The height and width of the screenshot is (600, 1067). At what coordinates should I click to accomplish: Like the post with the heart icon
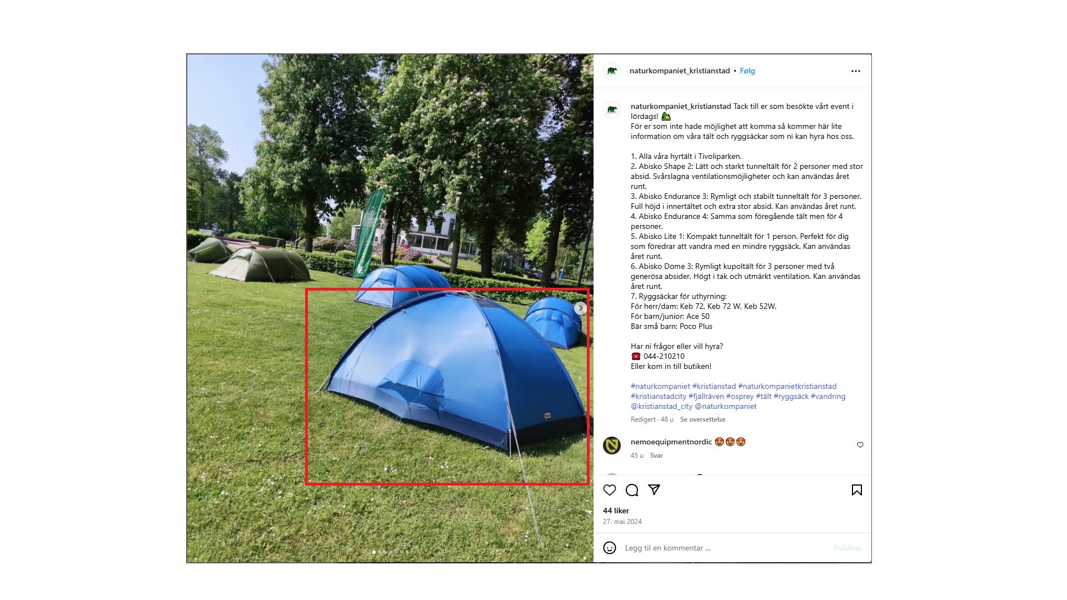tap(610, 490)
